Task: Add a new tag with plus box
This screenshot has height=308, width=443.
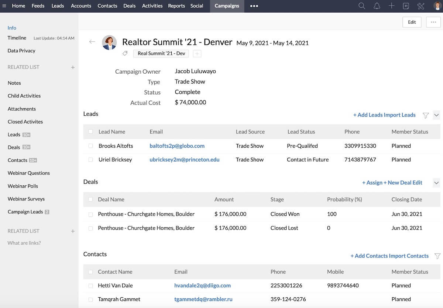Action: tap(197, 54)
